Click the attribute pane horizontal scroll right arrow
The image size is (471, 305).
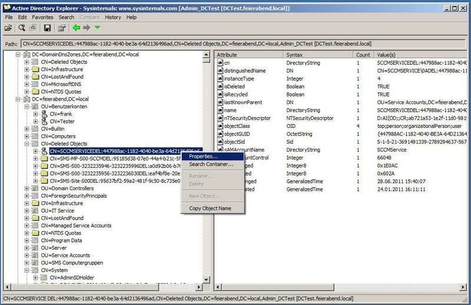(x=463, y=287)
